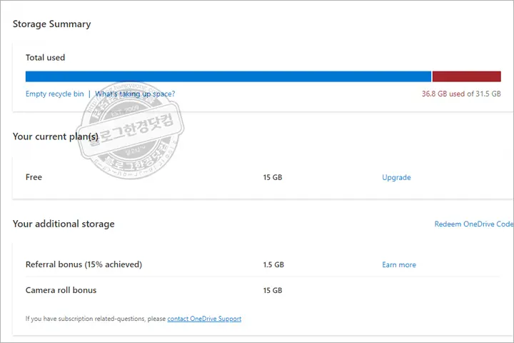Open the contact OneDrive Support link
The width and height of the screenshot is (514, 343).
(204, 319)
